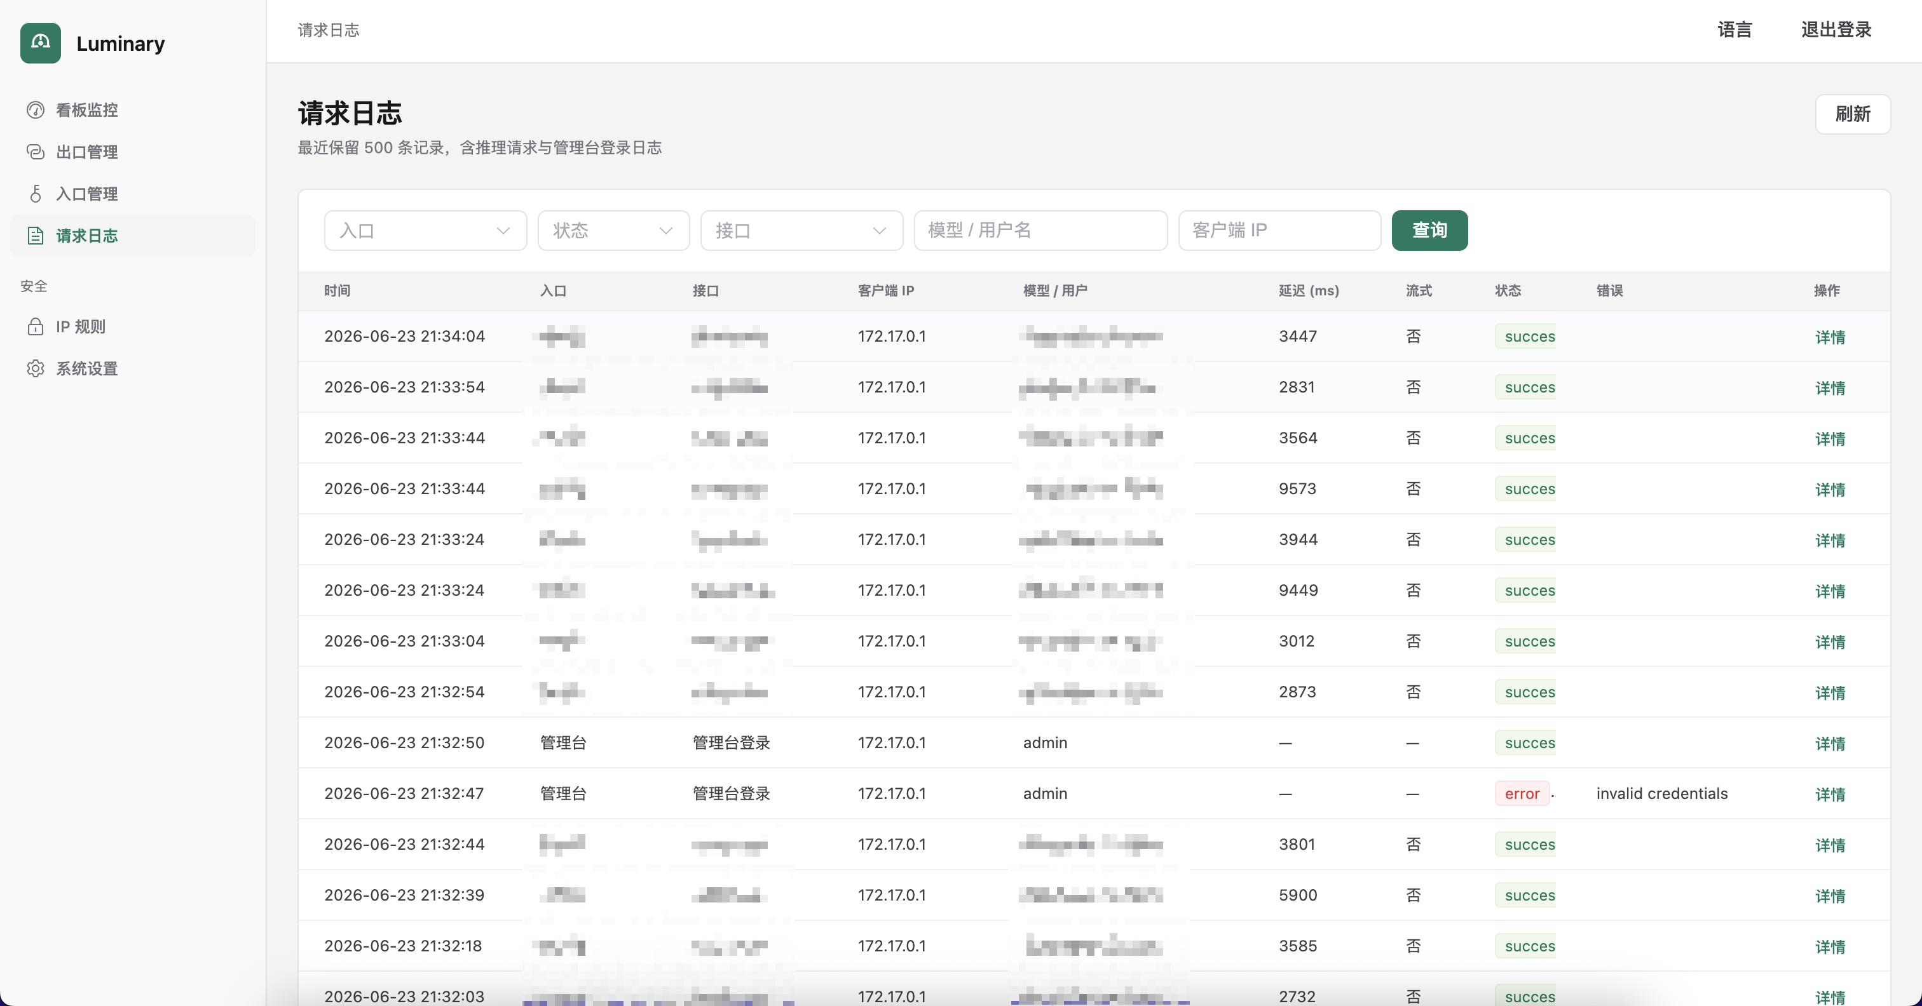Click 退出登录 in the top bar

pyautogui.click(x=1836, y=30)
